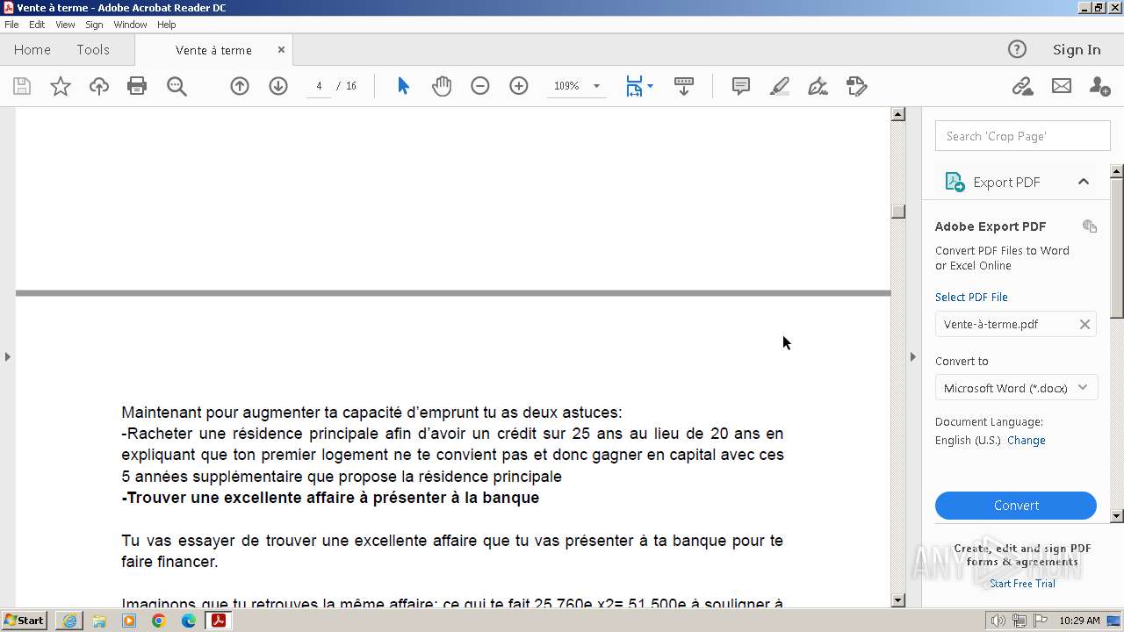Click the document scrollbar up arrow
The width and height of the screenshot is (1124, 632).
[897, 114]
